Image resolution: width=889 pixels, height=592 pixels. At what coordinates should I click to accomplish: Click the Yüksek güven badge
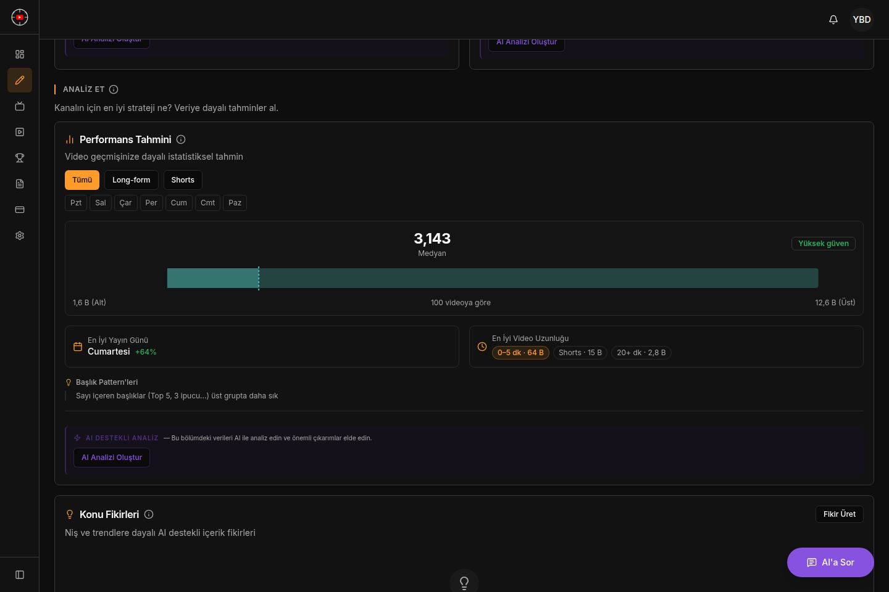point(824,244)
